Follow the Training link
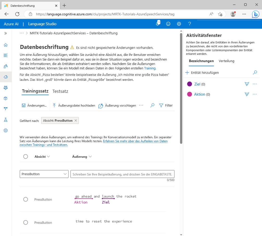Image resolution: width=262 pixels, height=236 pixels. pos(150,68)
